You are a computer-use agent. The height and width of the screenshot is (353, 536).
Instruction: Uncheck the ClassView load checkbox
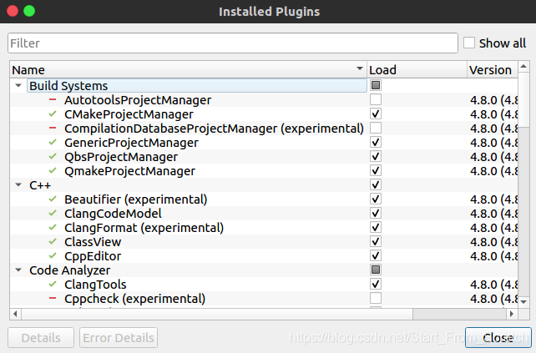click(x=376, y=241)
